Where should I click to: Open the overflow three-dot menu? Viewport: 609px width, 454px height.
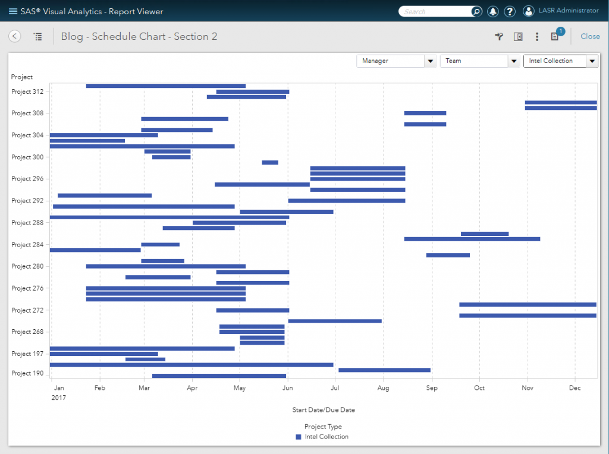[537, 36]
